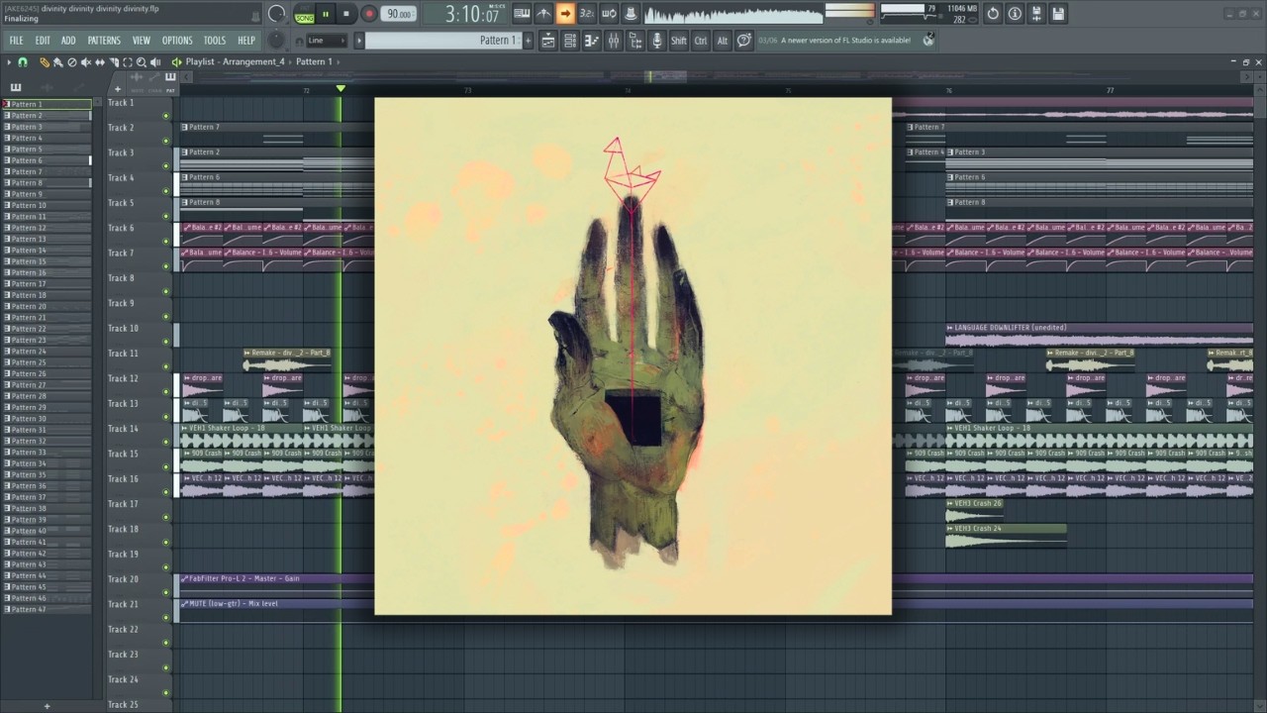
Task: Select the Paint brush tool
Action: click(58, 62)
